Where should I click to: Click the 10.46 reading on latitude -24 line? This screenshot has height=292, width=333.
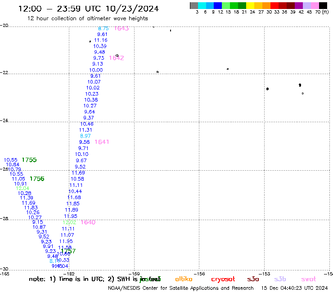87,124
